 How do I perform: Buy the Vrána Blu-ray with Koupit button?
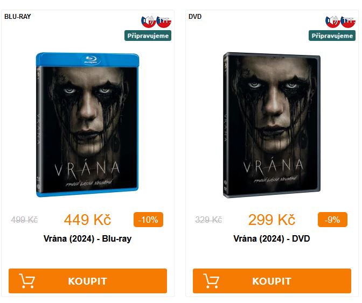point(88,281)
